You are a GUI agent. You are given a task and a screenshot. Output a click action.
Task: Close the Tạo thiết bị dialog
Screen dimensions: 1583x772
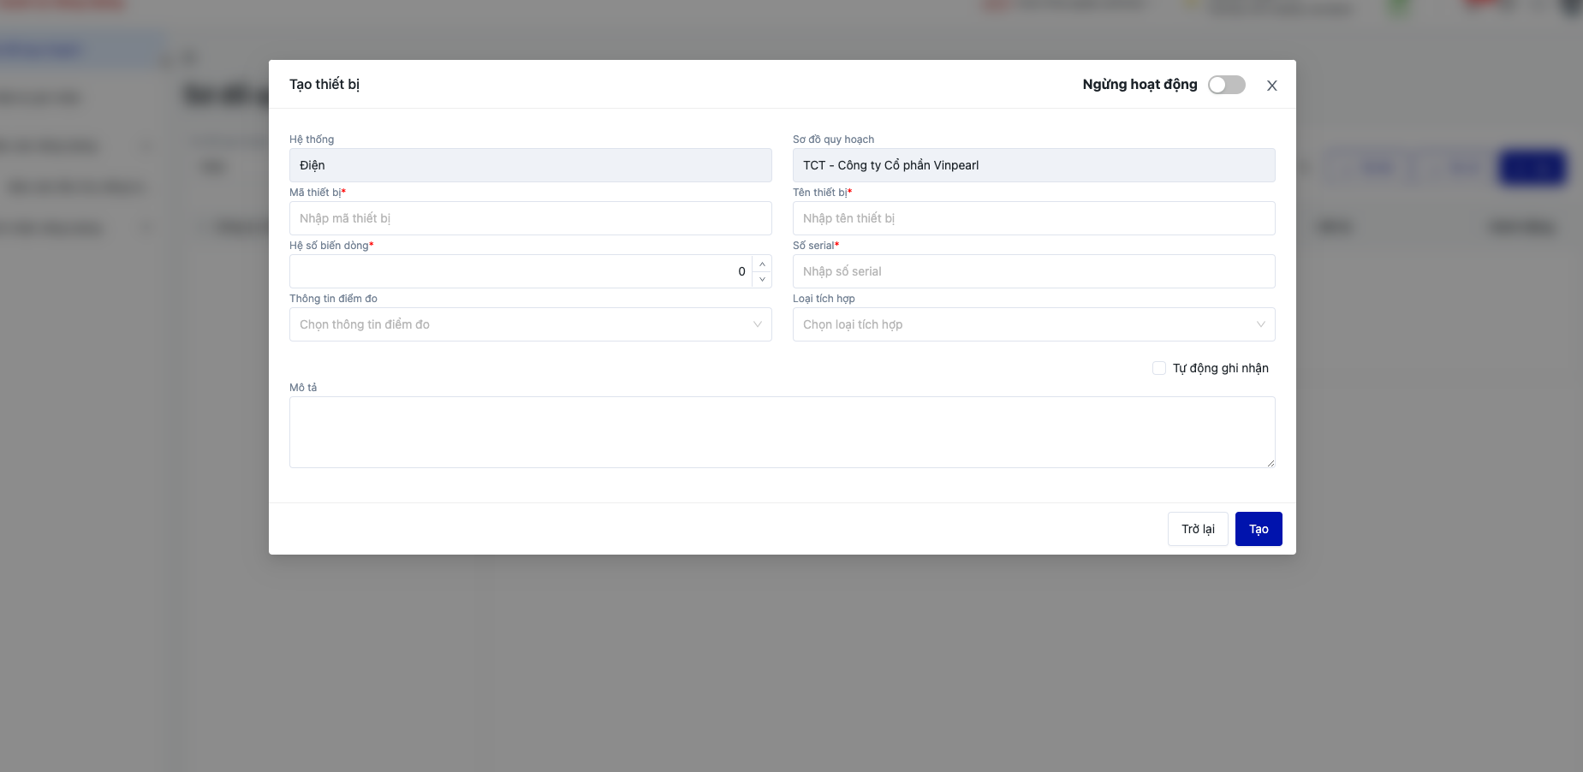tap(1272, 86)
